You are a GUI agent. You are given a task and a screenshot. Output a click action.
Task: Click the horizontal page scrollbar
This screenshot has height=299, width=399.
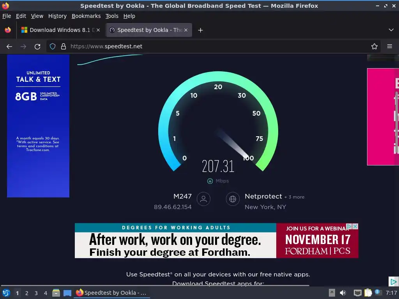coord(155,285)
